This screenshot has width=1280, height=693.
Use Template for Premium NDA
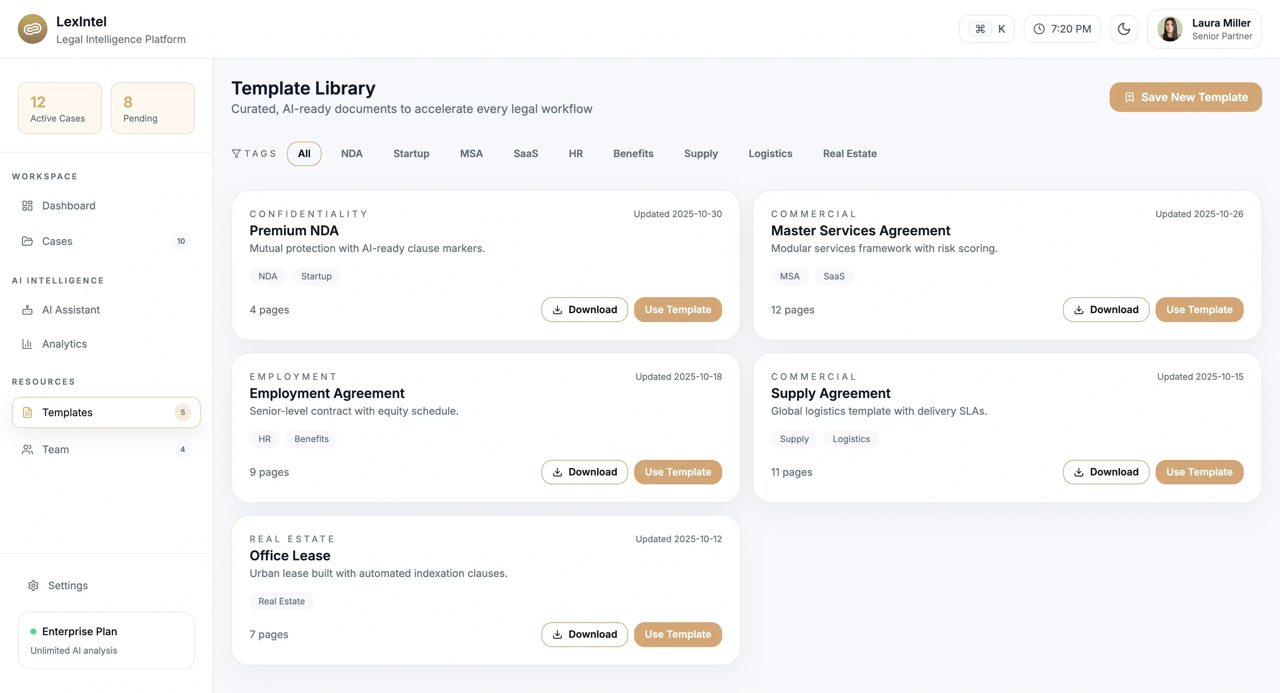point(678,309)
